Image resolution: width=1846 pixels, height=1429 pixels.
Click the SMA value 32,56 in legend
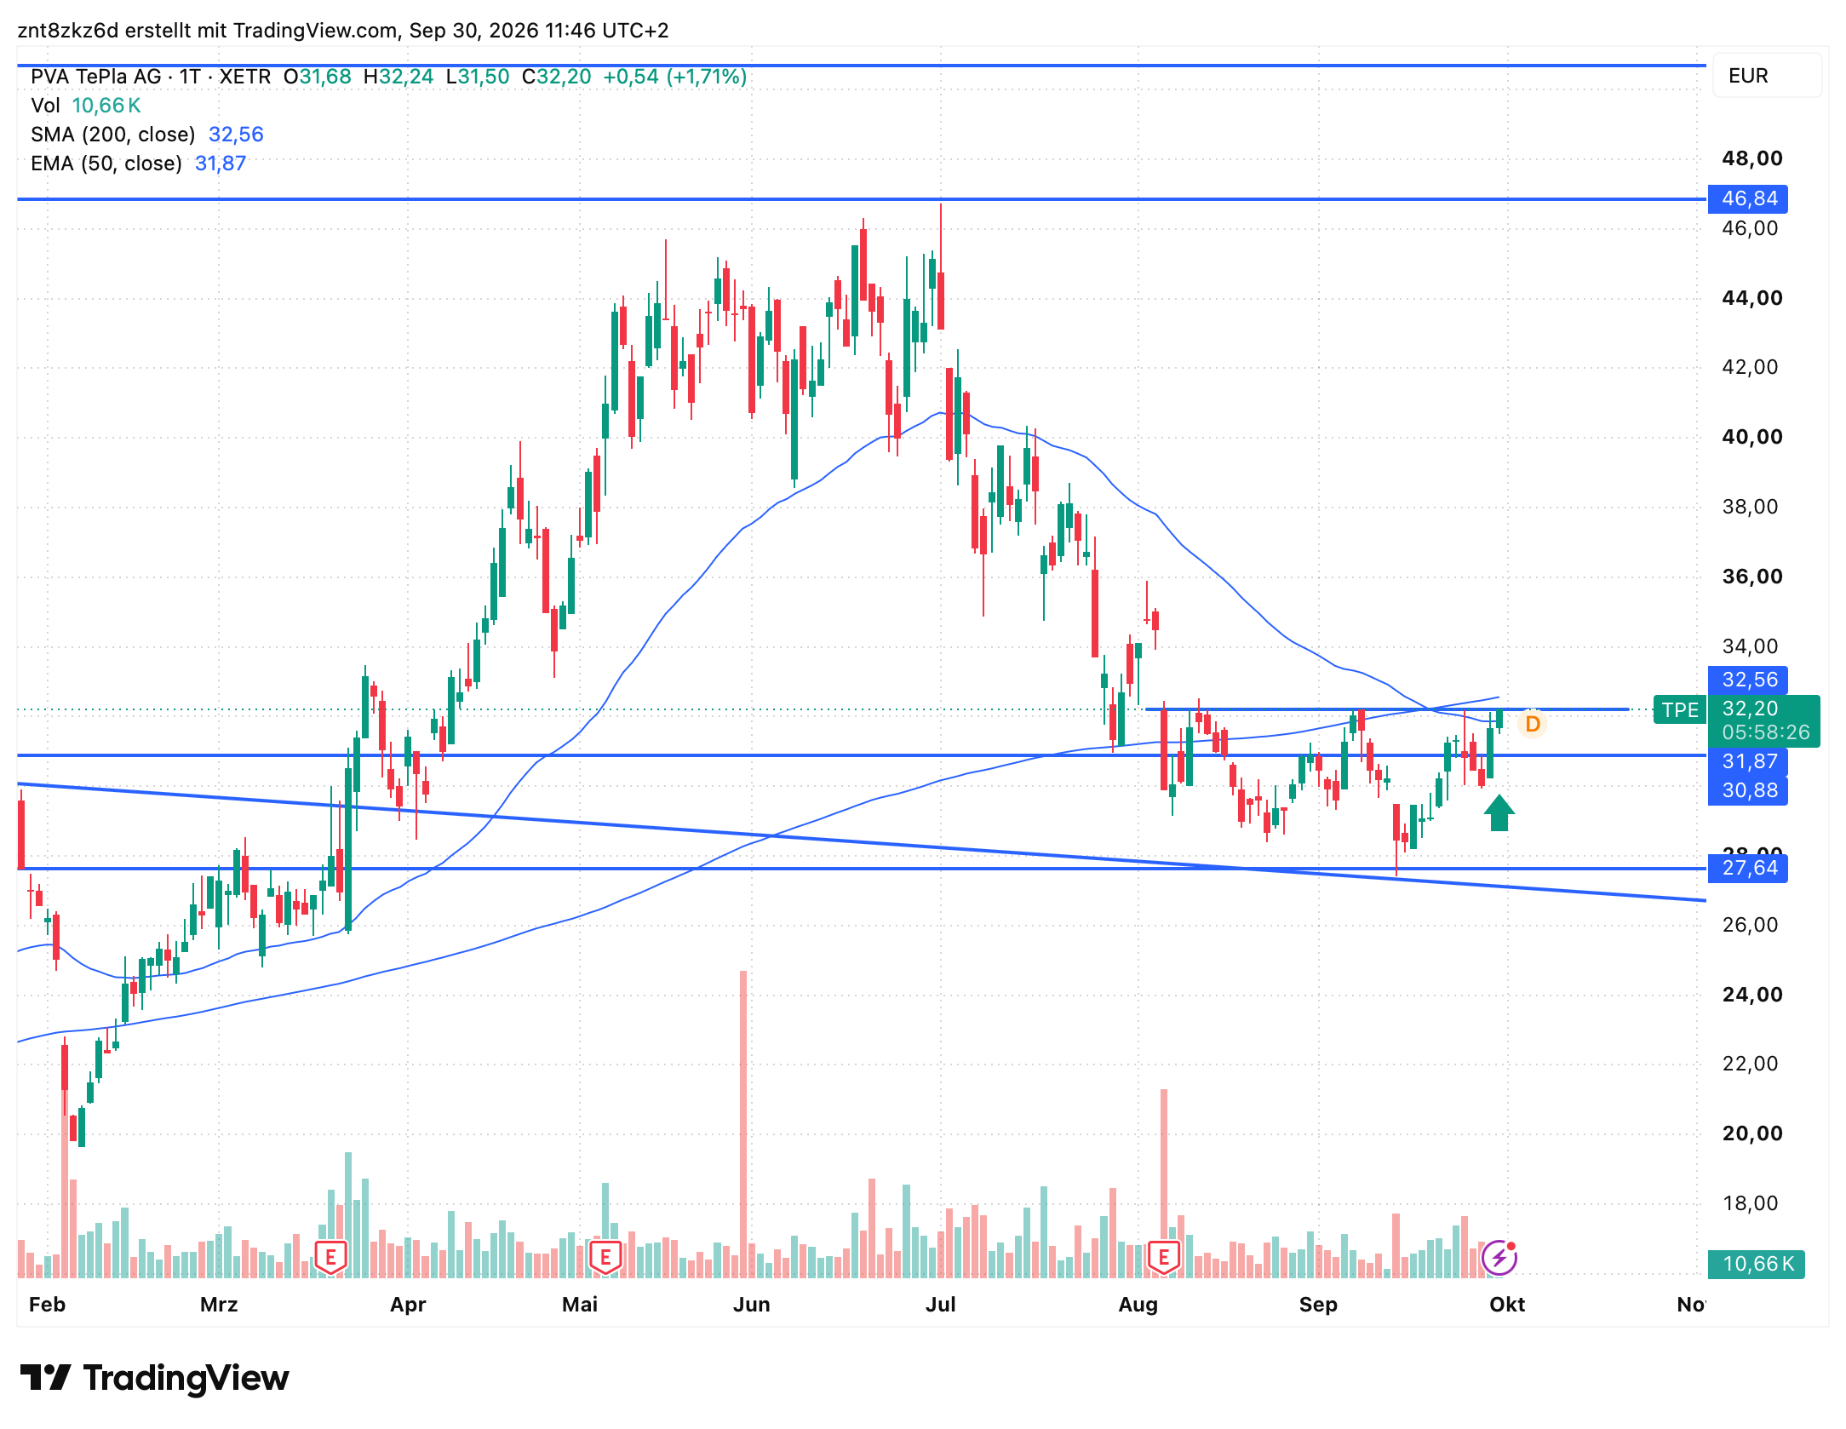tap(236, 135)
